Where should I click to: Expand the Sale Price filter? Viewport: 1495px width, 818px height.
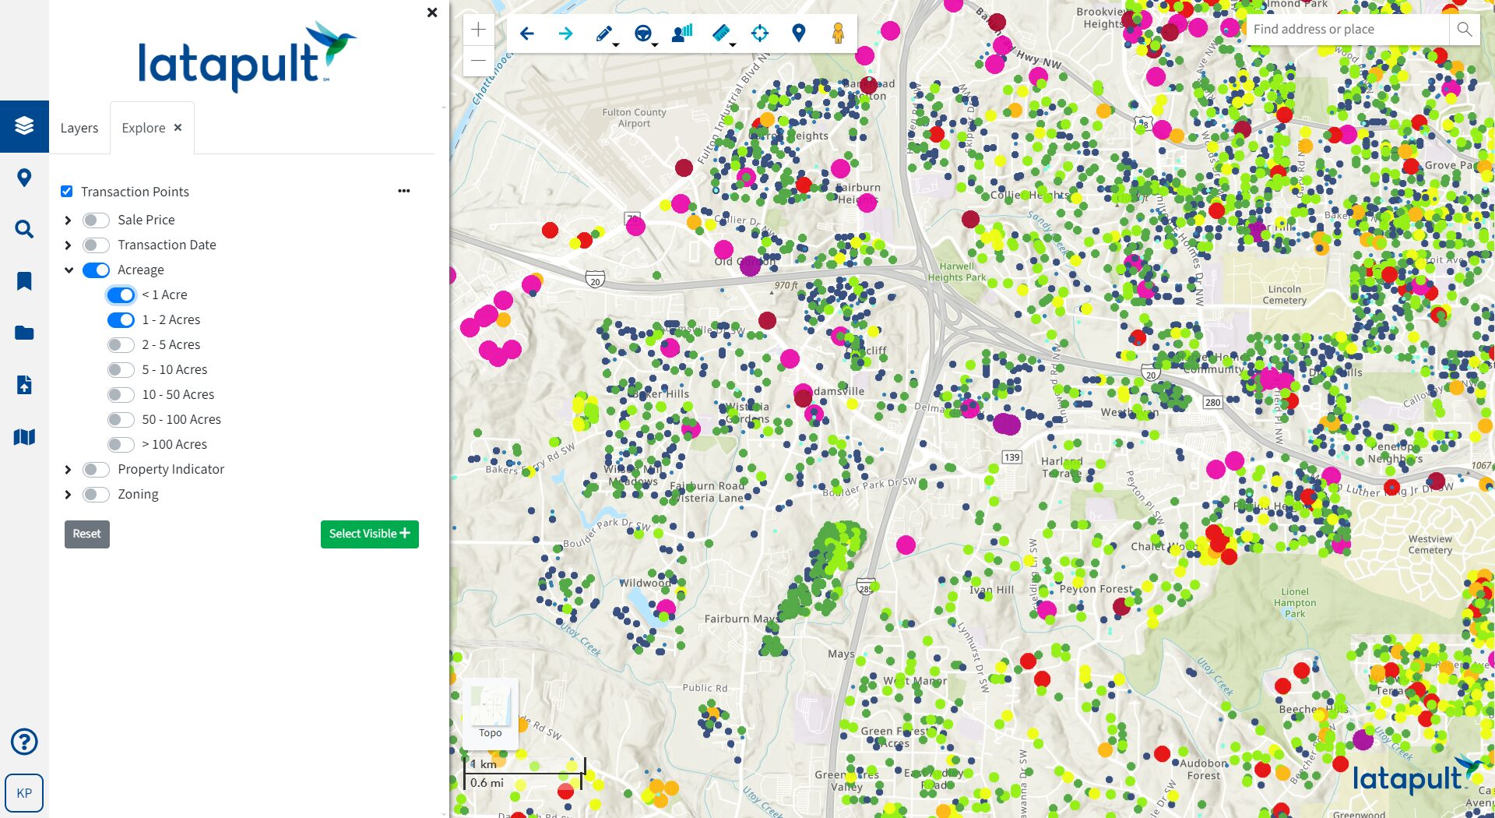pos(68,220)
